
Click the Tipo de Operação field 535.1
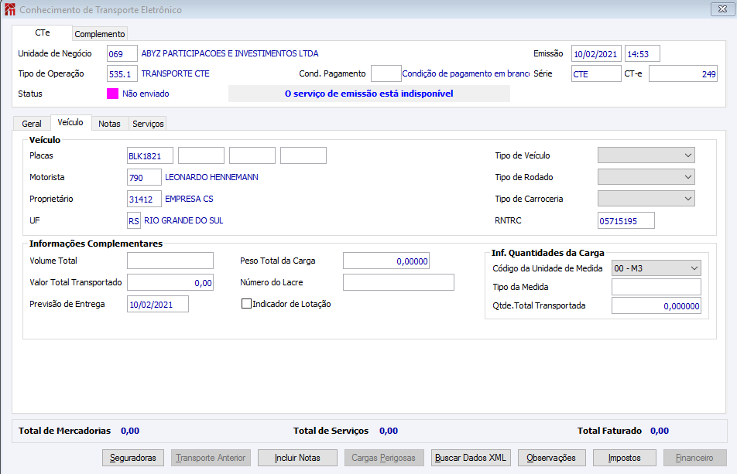coord(122,73)
